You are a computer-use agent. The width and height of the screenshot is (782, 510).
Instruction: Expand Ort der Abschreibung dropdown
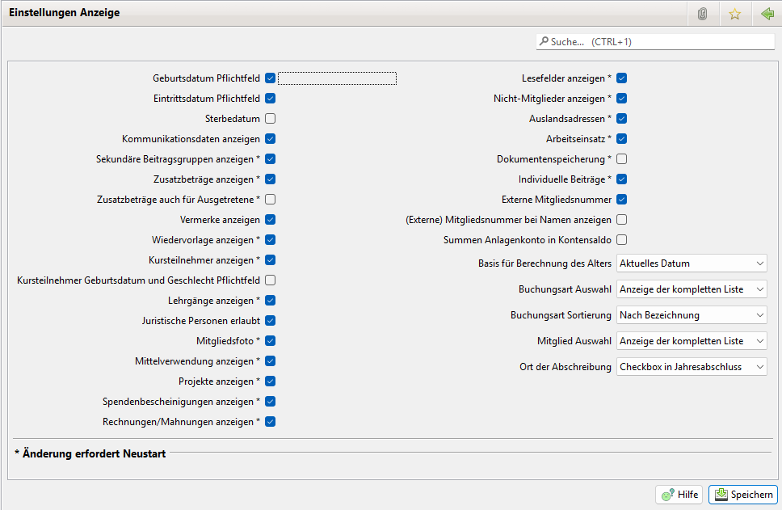tap(692, 367)
